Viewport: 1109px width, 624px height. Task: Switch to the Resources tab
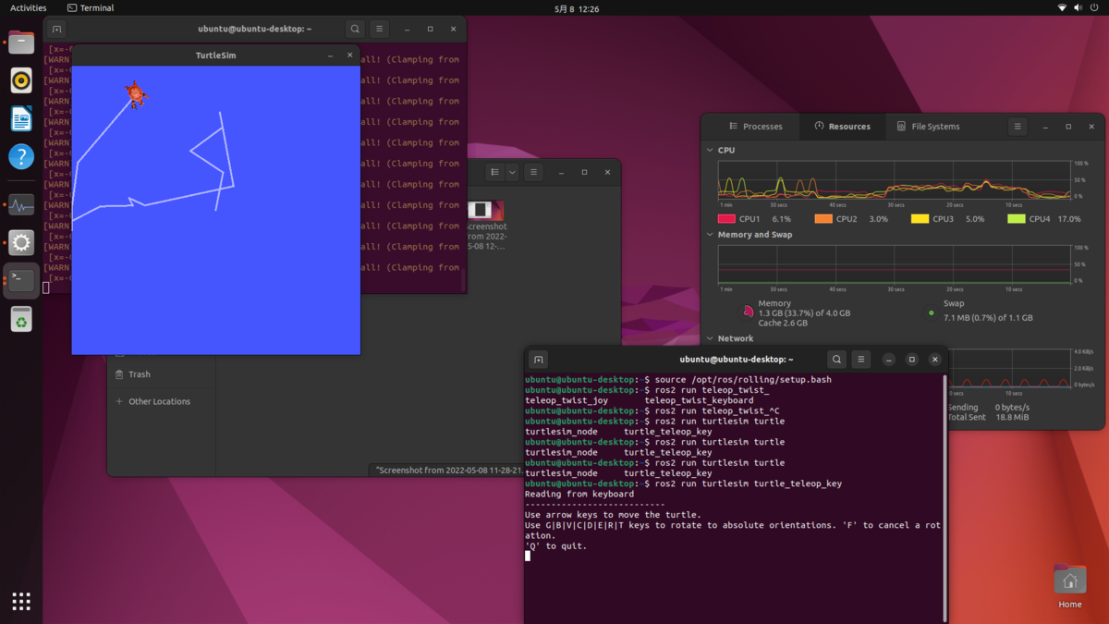coord(843,127)
